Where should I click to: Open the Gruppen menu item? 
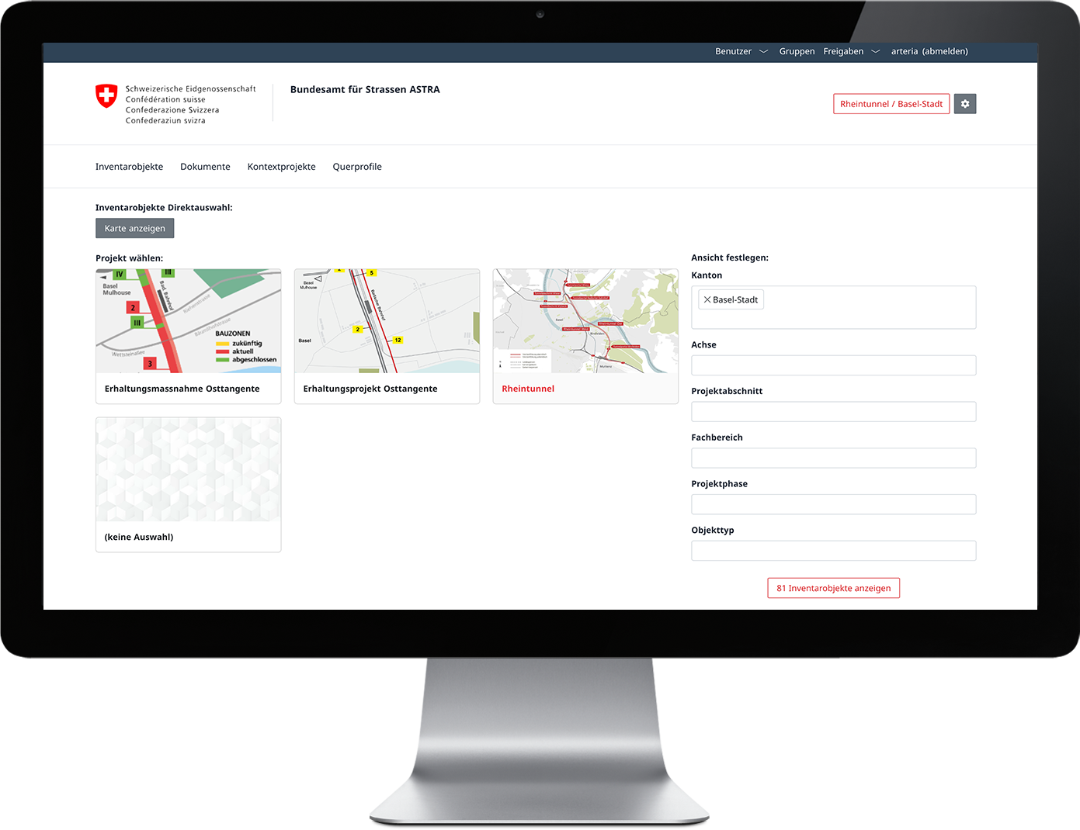pyautogui.click(x=797, y=51)
